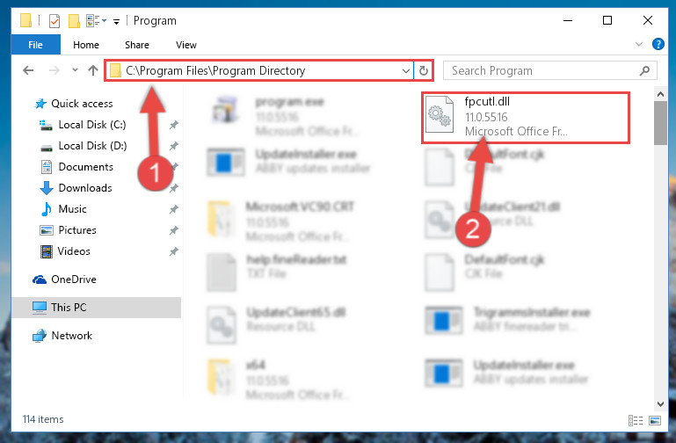Open Pictures in sidebar
The image size is (676, 443).
tap(77, 230)
